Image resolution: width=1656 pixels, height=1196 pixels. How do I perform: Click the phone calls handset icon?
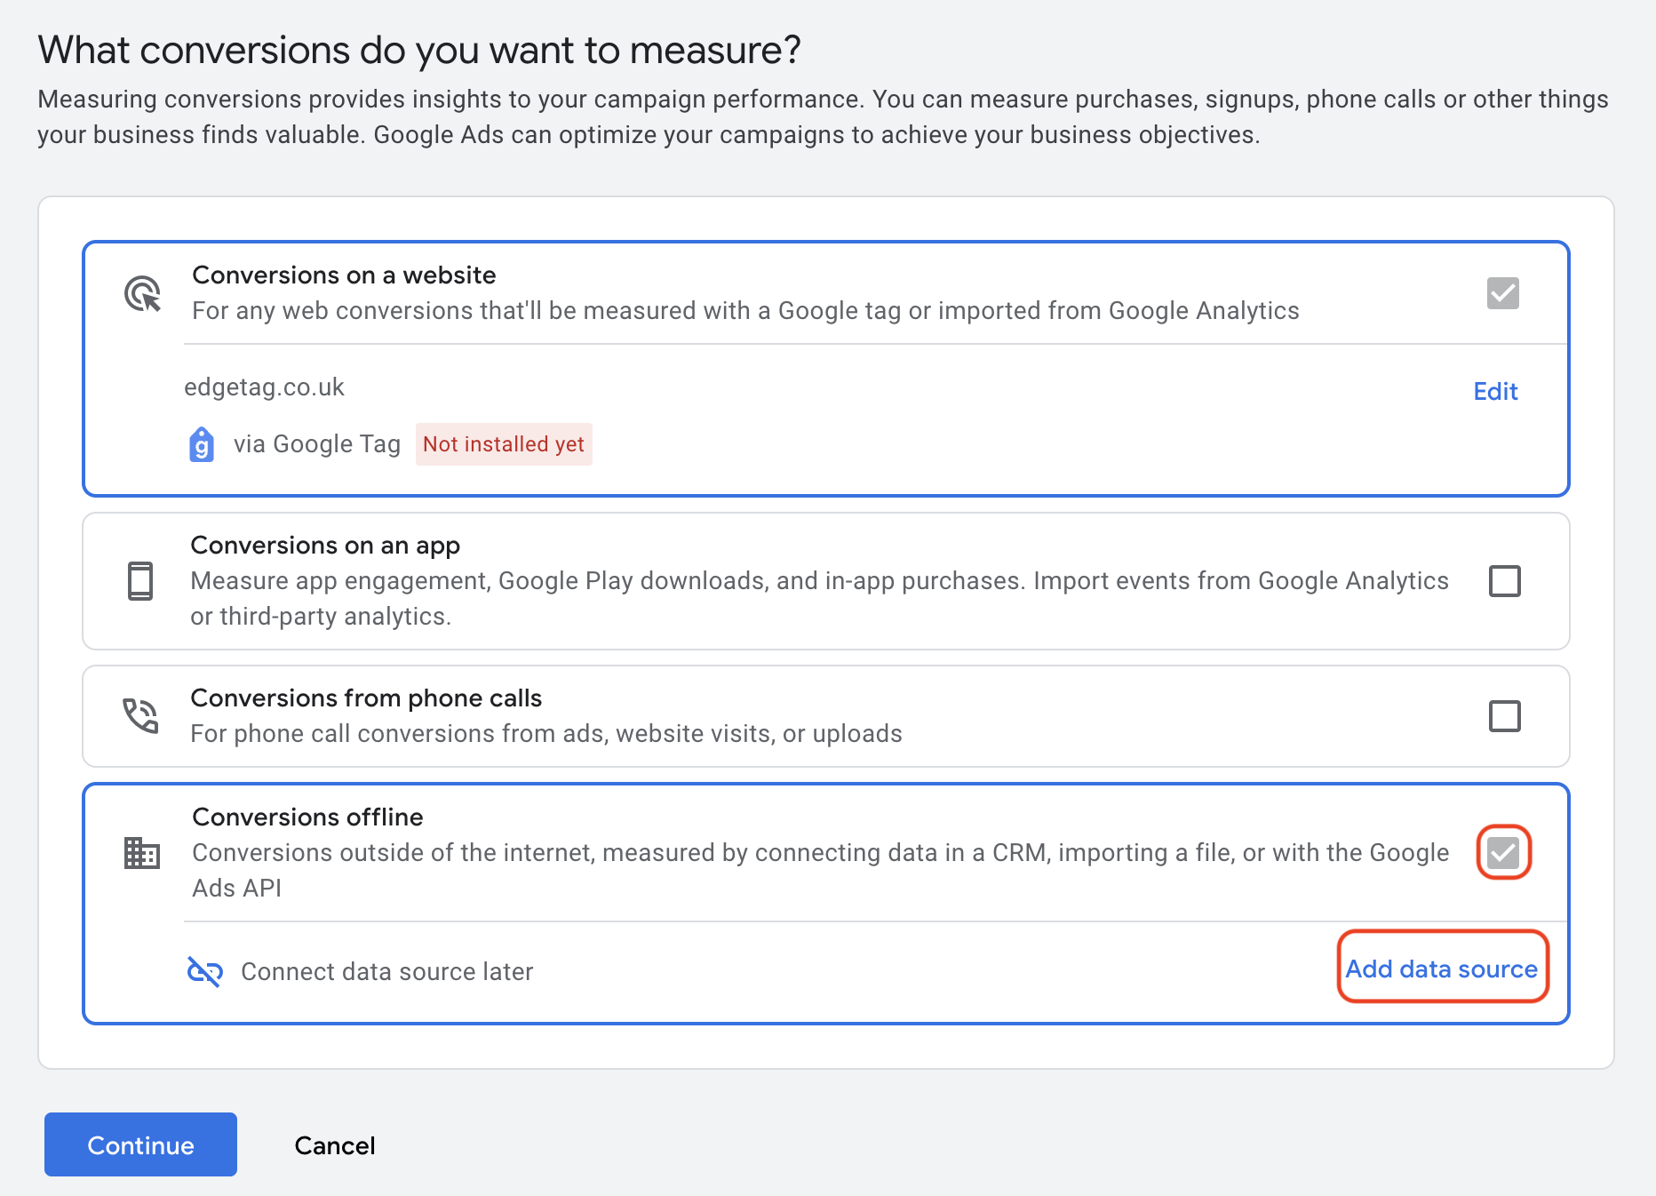(140, 715)
